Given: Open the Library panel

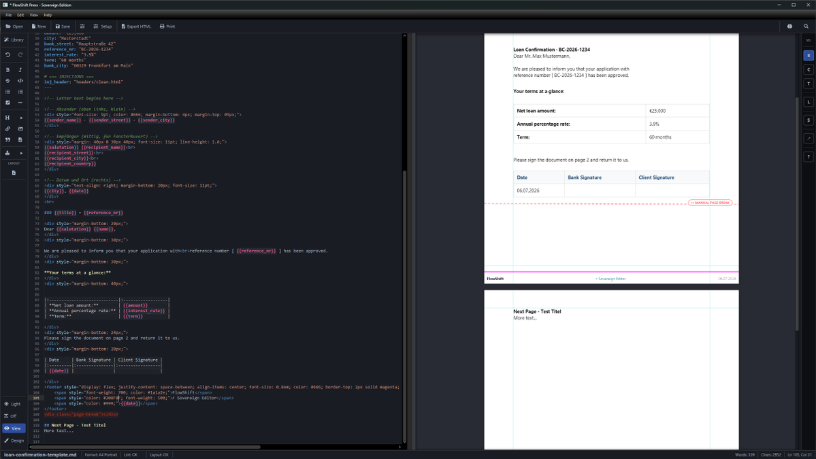Looking at the screenshot, I should coord(14,40).
